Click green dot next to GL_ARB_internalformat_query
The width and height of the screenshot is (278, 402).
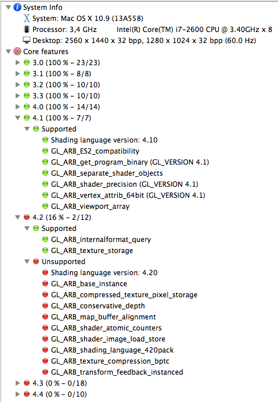[45, 239]
